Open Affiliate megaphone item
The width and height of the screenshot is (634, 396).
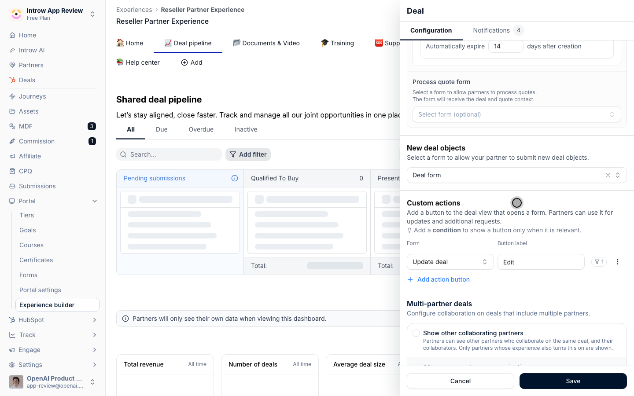(30, 156)
